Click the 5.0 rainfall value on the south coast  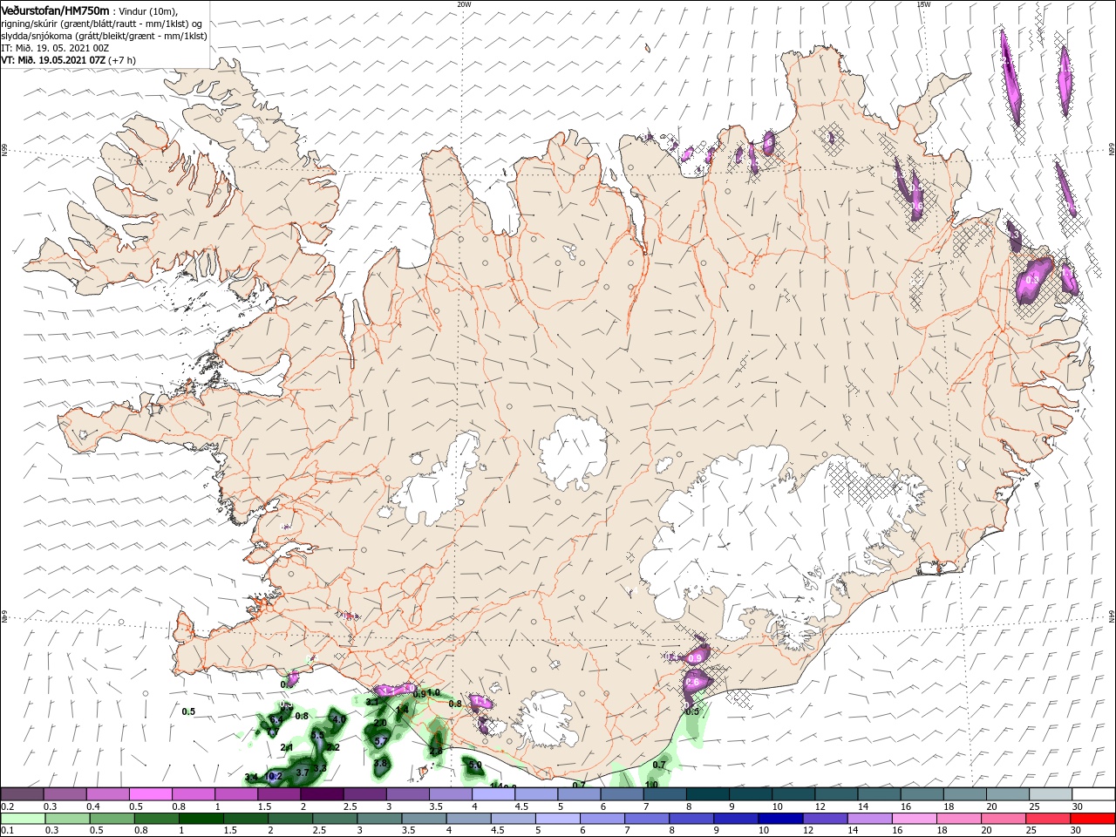475,765
